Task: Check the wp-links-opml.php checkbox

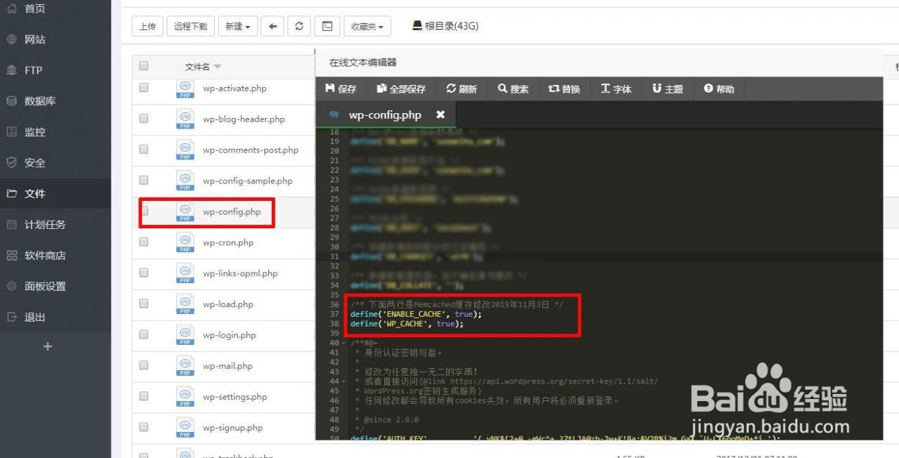Action: [144, 273]
